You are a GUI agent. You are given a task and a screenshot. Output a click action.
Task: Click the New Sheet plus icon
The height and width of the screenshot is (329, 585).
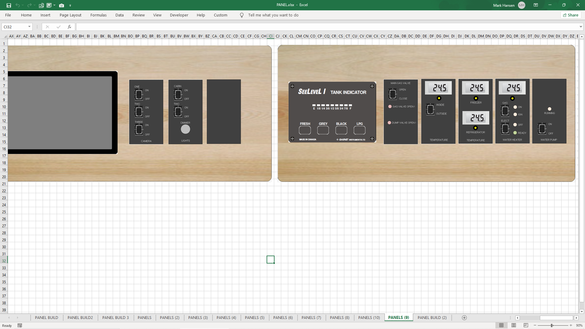tap(464, 318)
